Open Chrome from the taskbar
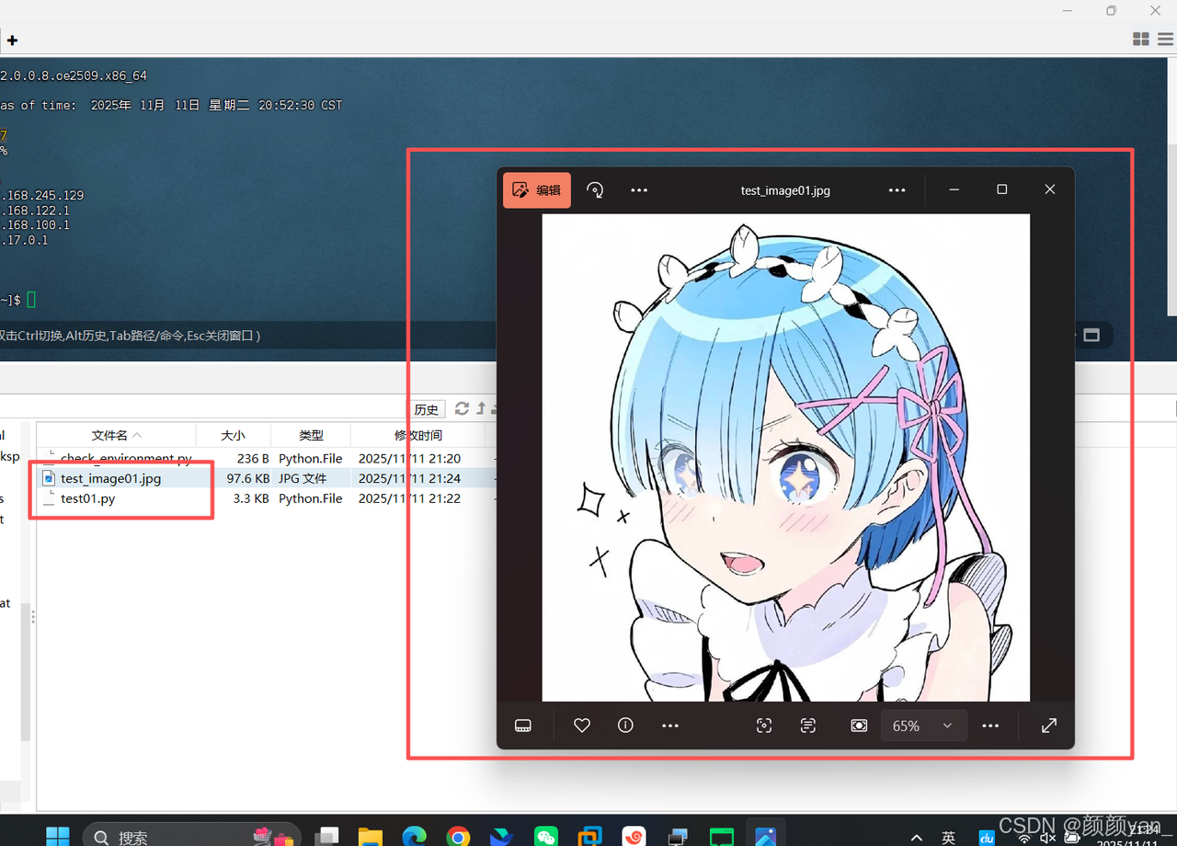The width and height of the screenshot is (1177, 846). coord(458,837)
